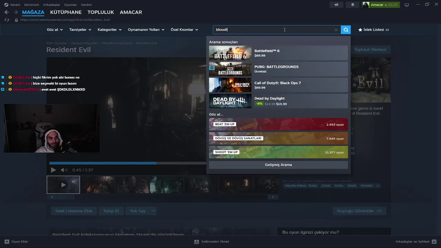Viewport: 441px width, 248px height.
Task: Click the plus button to add tag
Action: [x=378, y=186]
